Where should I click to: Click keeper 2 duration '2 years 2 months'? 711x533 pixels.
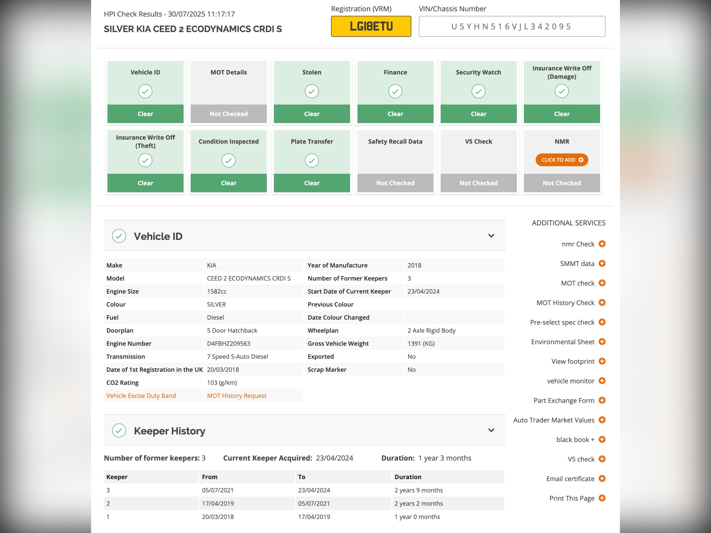(x=419, y=504)
